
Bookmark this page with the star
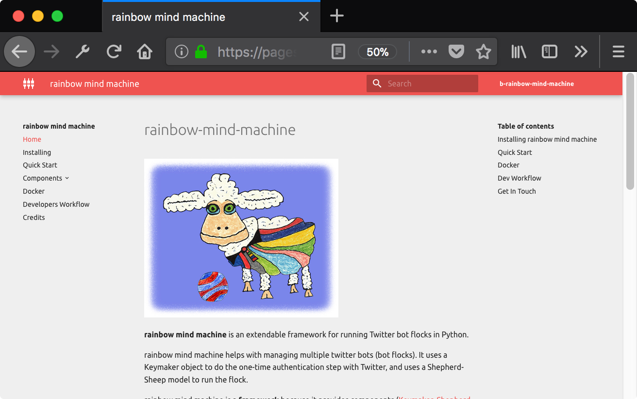484,51
